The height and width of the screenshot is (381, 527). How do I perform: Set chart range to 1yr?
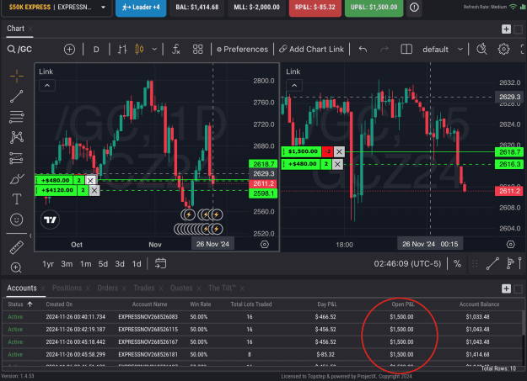[x=48, y=264]
